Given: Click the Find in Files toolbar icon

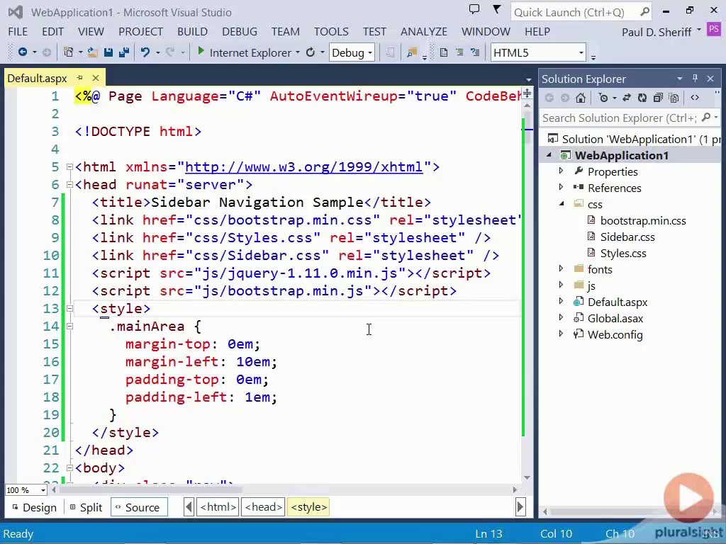Looking at the screenshot, I should click(412, 52).
